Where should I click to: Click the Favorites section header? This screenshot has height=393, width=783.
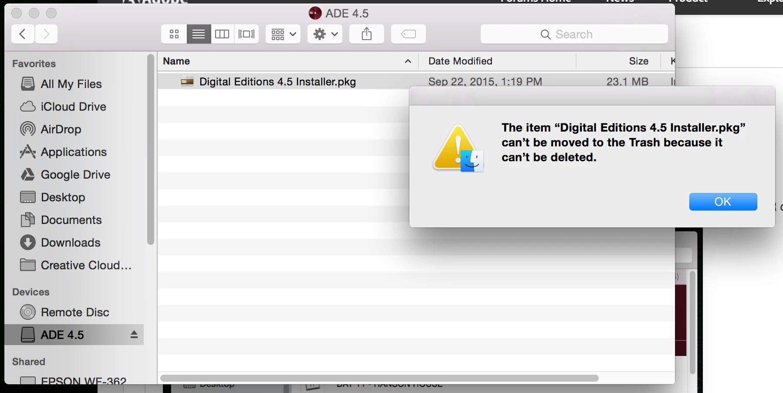[x=34, y=64]
